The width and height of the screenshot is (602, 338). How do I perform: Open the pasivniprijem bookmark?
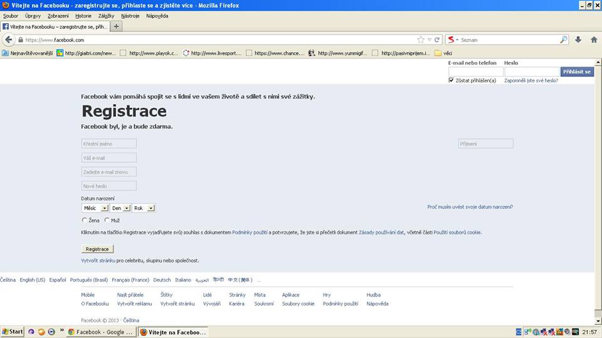point(401,53)
